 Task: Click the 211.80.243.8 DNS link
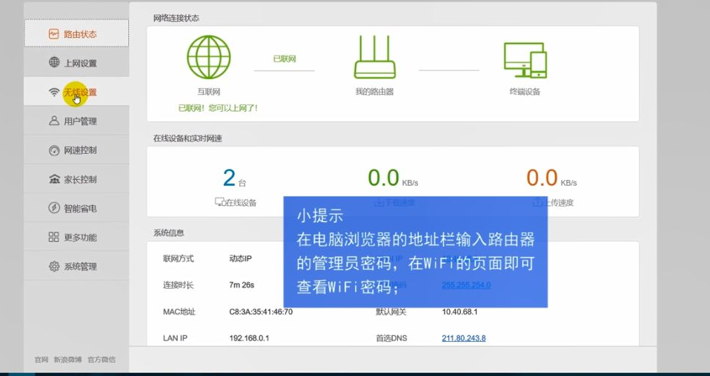(464, 338)
